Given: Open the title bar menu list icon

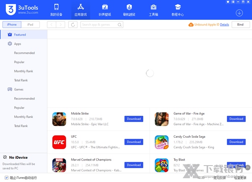Looking at the screenshot, I should click(x=233, y=2).
